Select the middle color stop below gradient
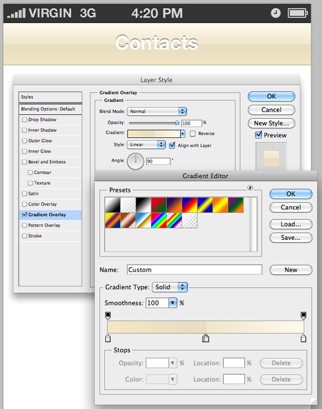 click(206, 338)
